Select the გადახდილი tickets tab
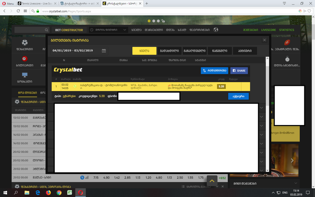This screenshot has height=197, width=315. point(169,51)
